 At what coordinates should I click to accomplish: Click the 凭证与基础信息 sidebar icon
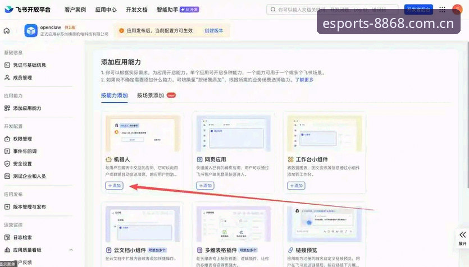[x=7, y=65]
